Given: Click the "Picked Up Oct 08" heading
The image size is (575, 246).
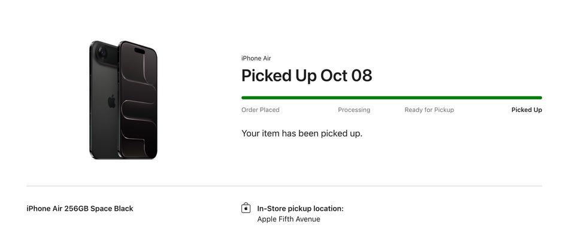Looking at the screenshot, I should [306, 76].
